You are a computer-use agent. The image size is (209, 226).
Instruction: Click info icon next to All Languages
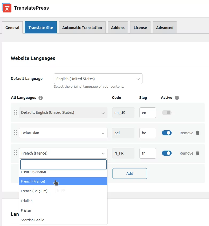click(x=41, y=98)
